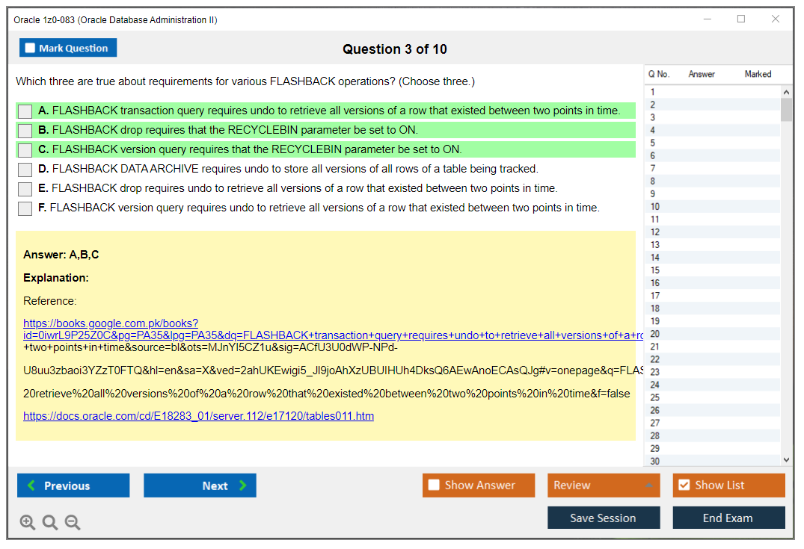Check answer option B about FLASHBACK drop
The width and height of the screenshot is (804, 549).
click(x=23, y=130)
